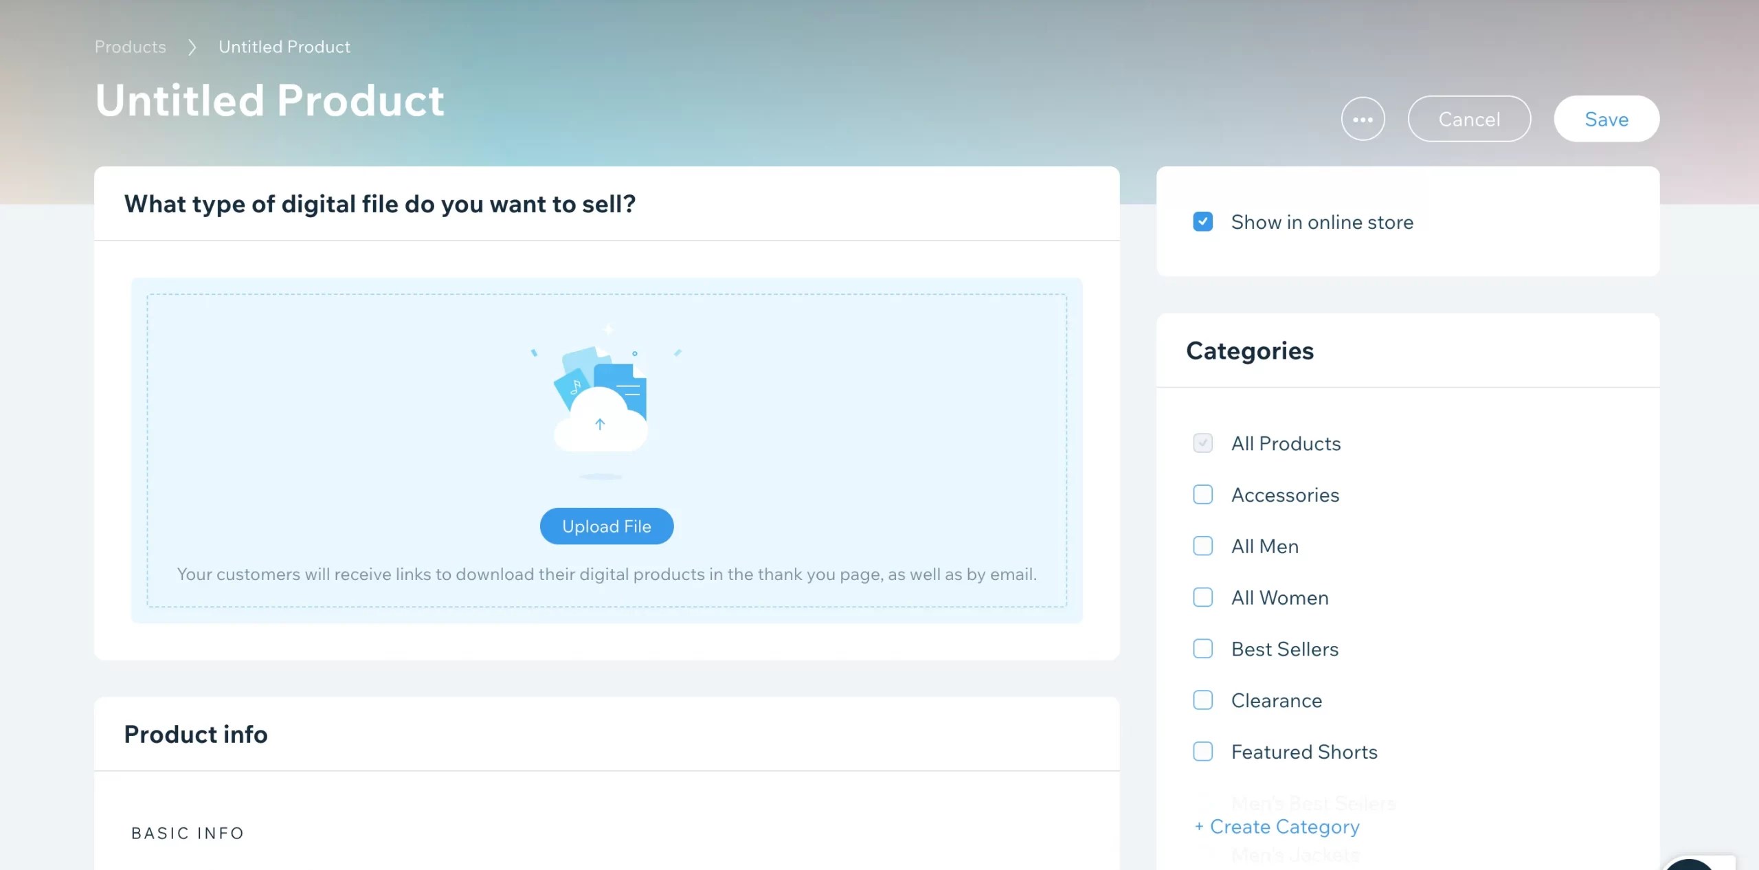Click Untitled Product breadcrumb item

pyautogui.click(x=284, y=47)
